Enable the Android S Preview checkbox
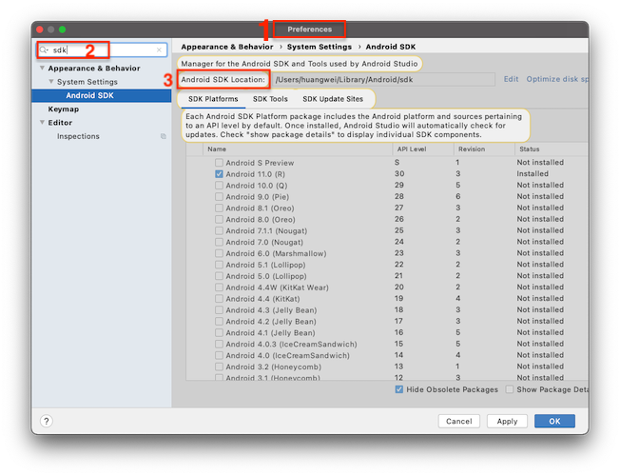This screenshot has height=476, width=620. point(220,164)
